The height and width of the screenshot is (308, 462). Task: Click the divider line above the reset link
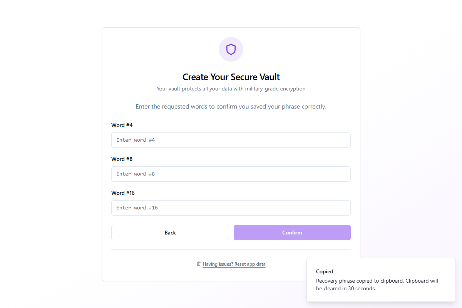point(231,249)
